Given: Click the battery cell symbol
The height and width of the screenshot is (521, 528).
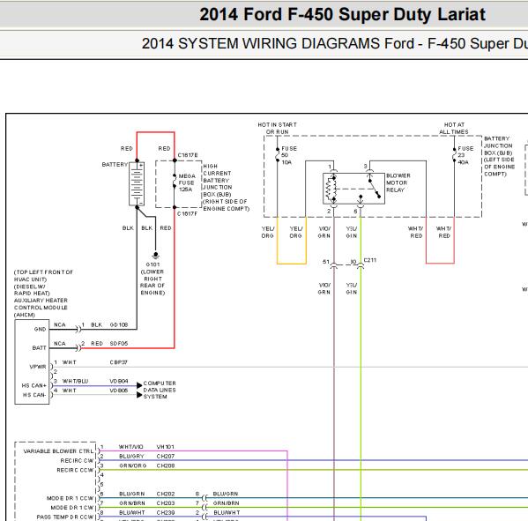Looking at the screenshot, I should tap(137, 183).
